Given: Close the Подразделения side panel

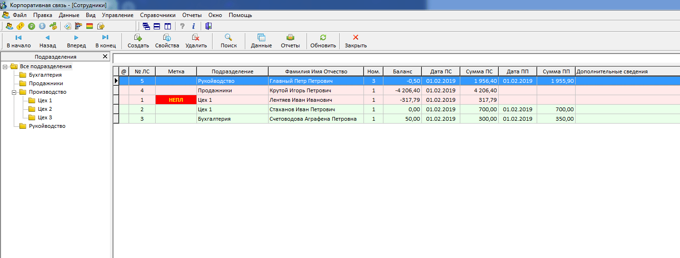Looking at the screenshot, I should (105, 57).
